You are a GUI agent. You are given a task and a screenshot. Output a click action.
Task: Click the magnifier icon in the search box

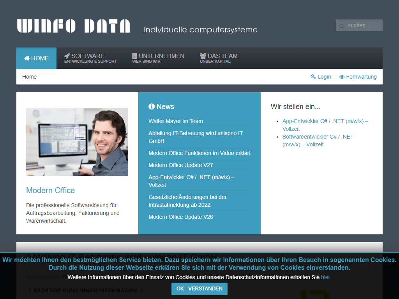pyautogui.click(x=342, y=25)
